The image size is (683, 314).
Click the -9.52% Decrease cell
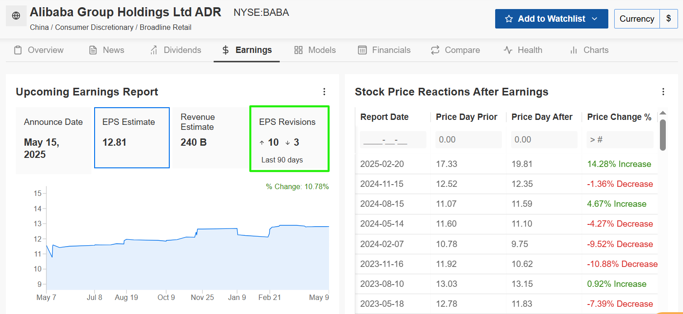pyautogui.click(x=620, y=244)
